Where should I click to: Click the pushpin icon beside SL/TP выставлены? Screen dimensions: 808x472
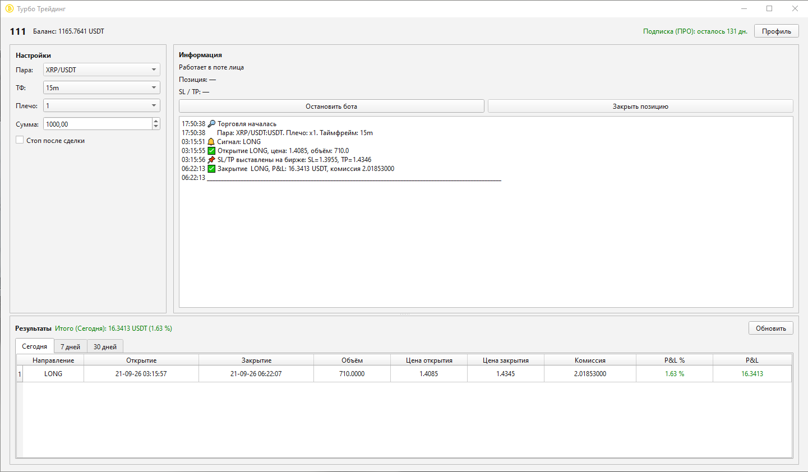click(211, 160)
